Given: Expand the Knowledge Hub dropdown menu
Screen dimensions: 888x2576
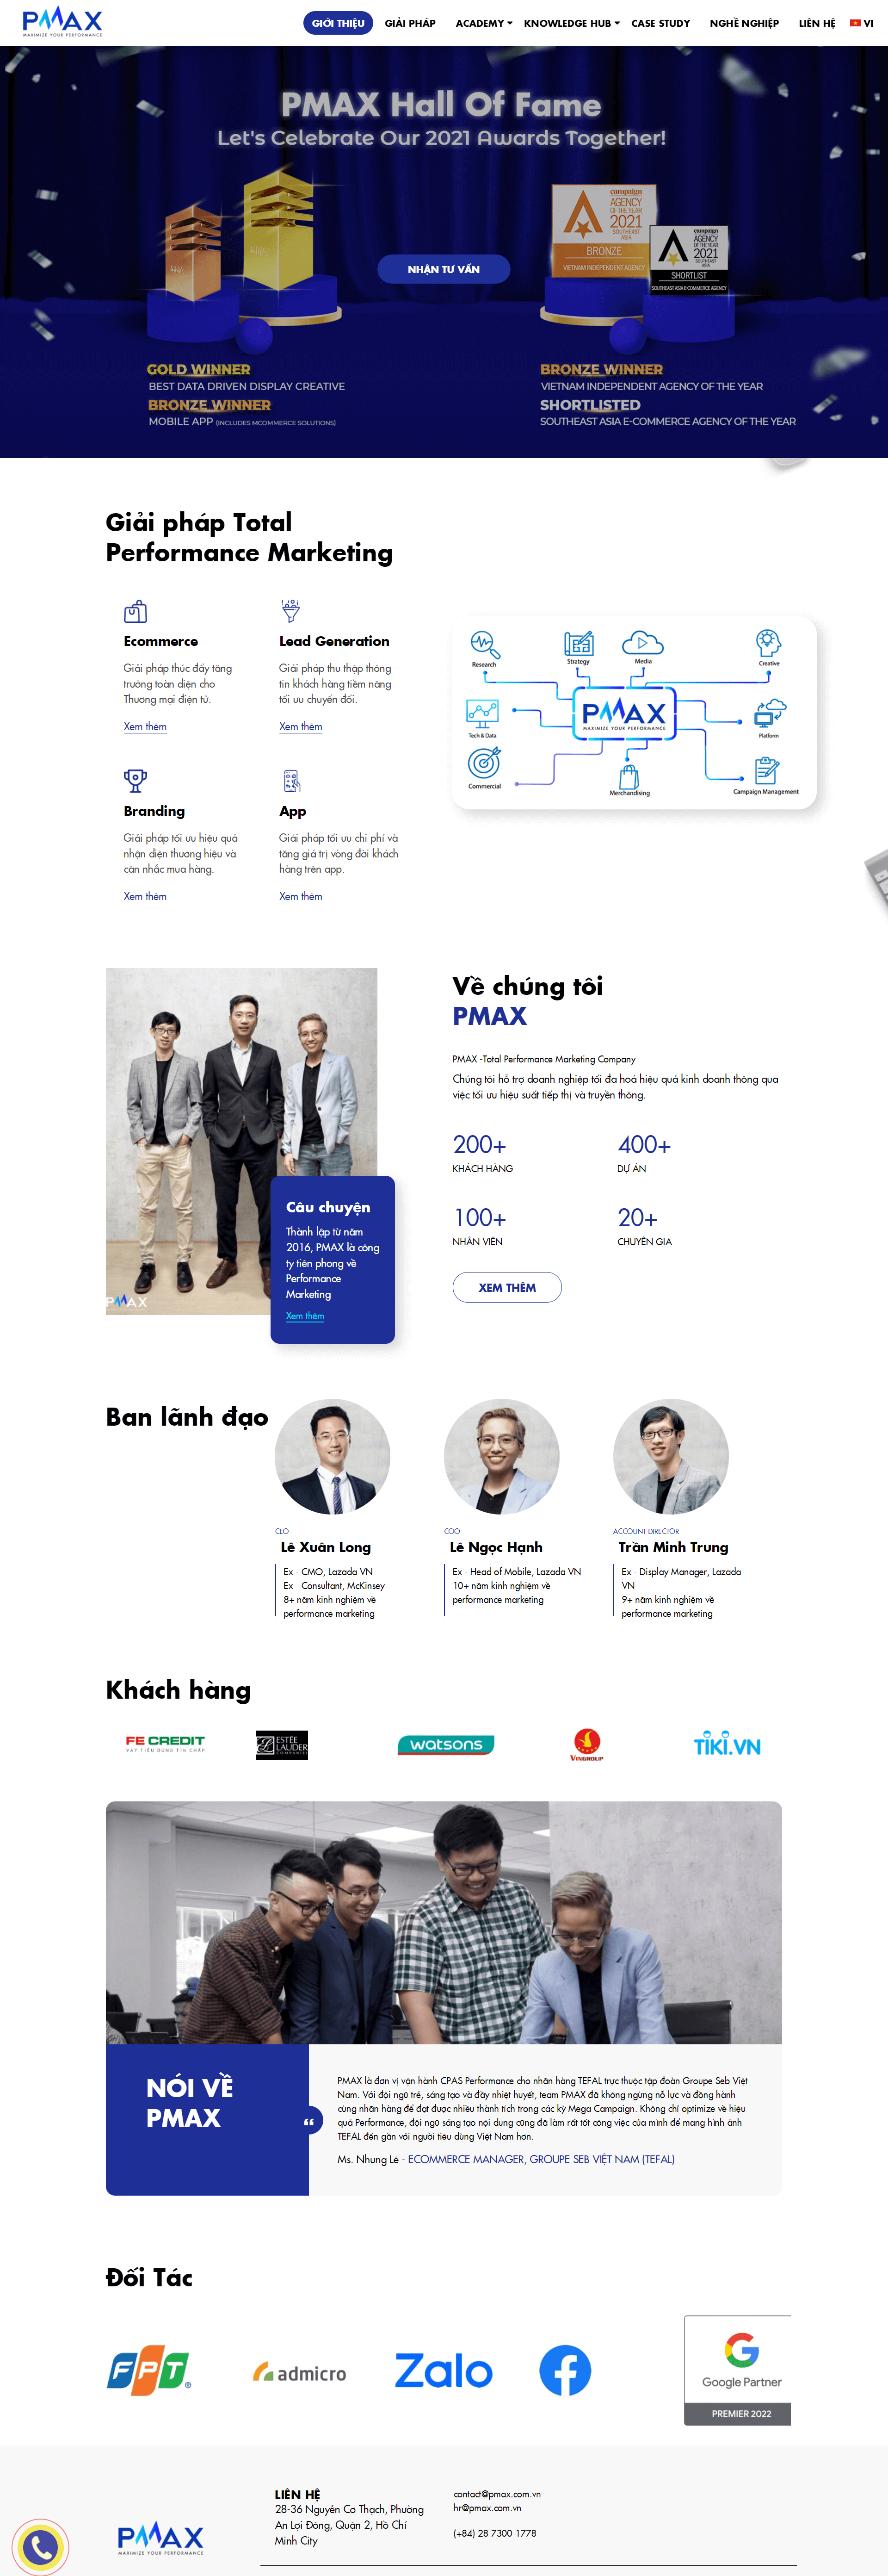Looking at the screenshot, I should [572, 23].
